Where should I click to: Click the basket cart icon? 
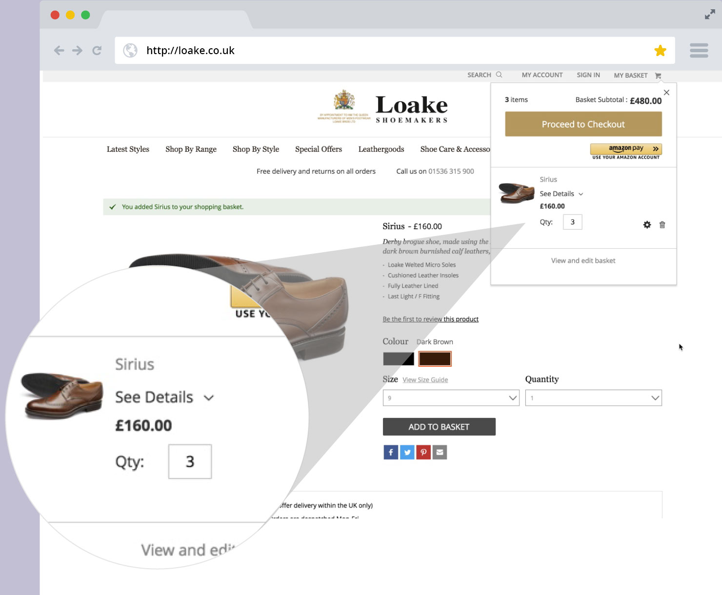coord(658,76)
